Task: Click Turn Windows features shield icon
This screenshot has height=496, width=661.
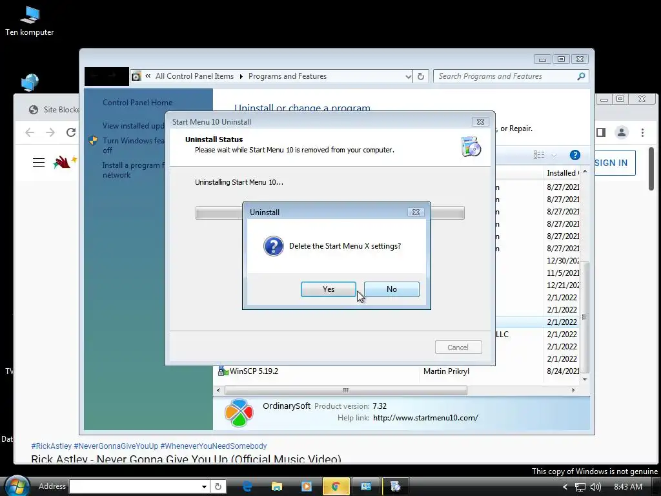Action: click(x=93, y=140)
